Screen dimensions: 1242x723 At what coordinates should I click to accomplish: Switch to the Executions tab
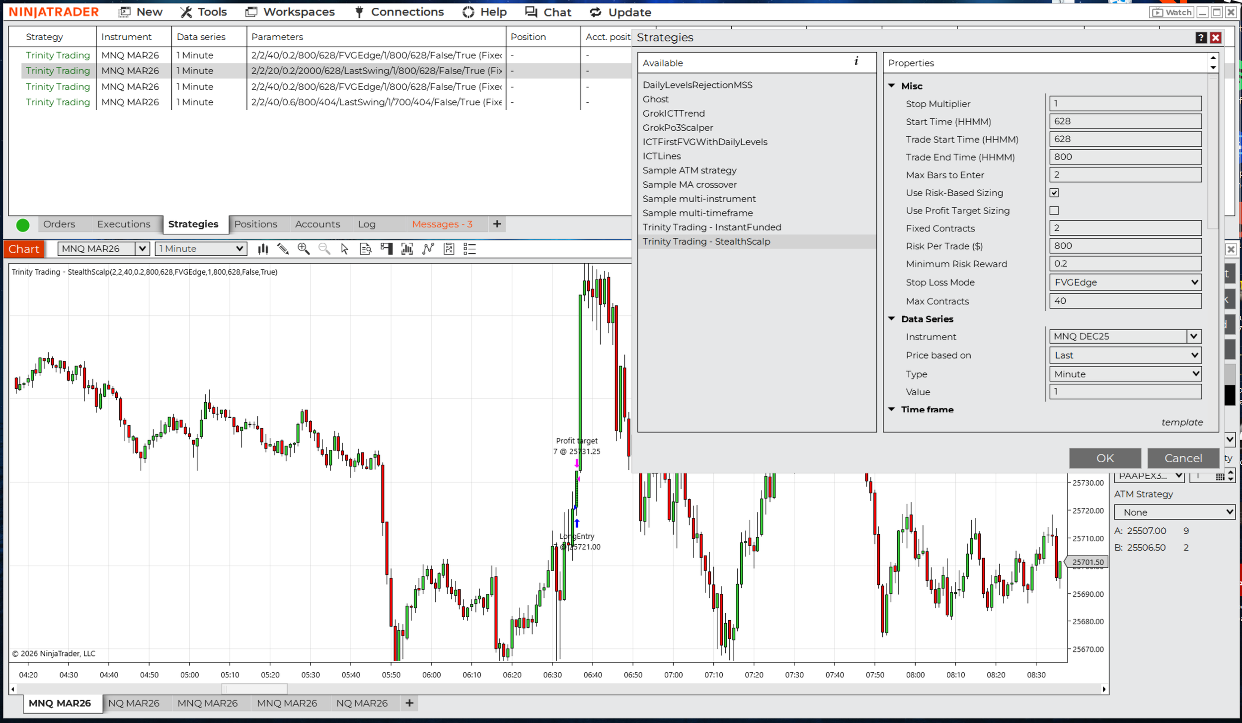pyautogui.click(x=124, y=224)
